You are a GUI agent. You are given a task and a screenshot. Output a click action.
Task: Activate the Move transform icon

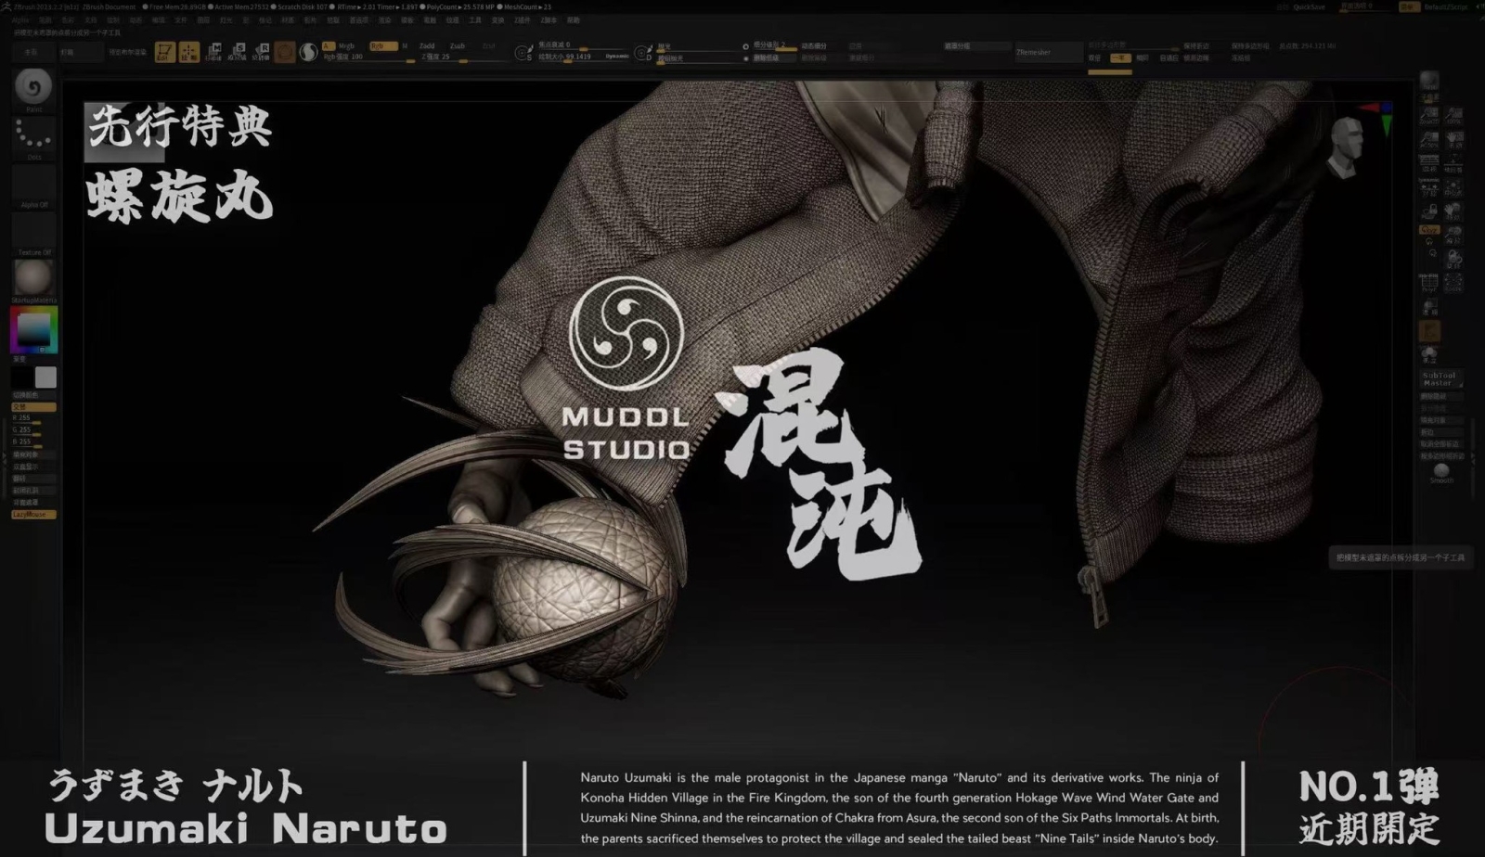click(x=213, y=52)
